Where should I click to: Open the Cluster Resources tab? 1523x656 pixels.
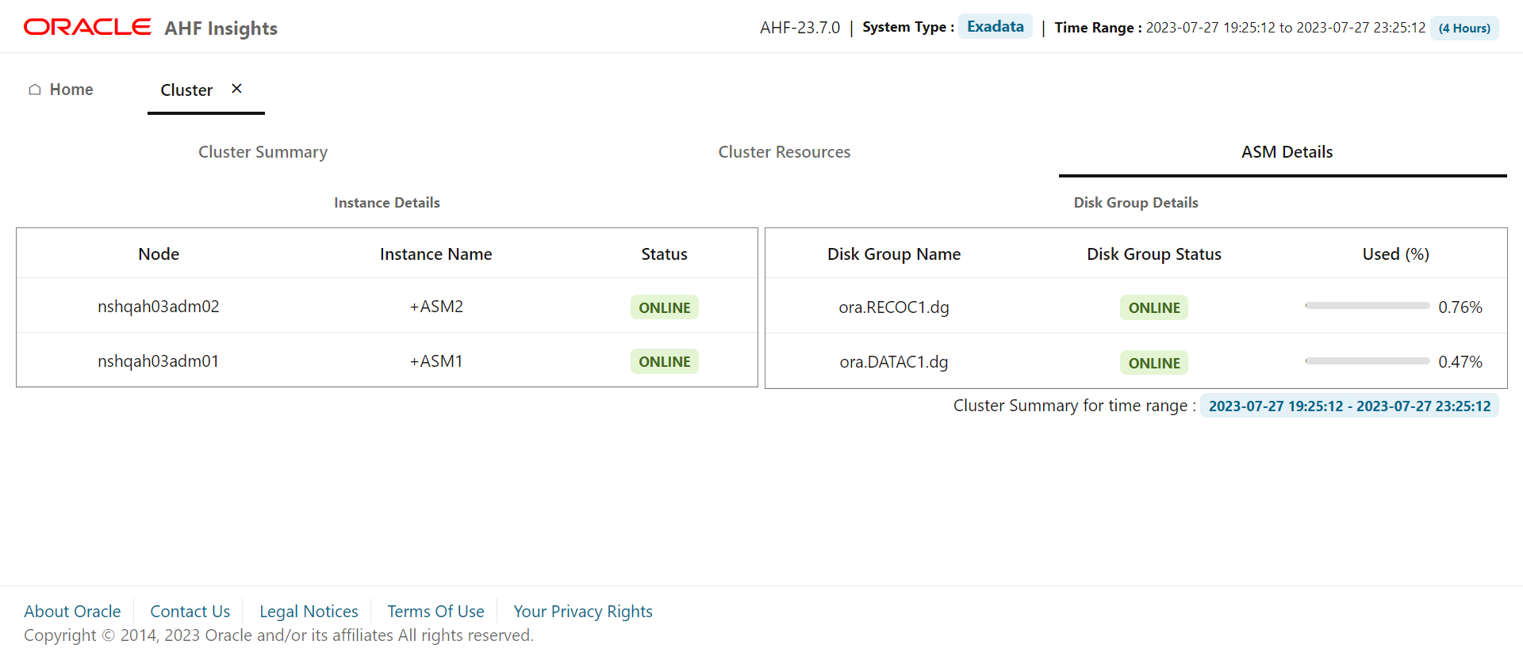point(785,152)
